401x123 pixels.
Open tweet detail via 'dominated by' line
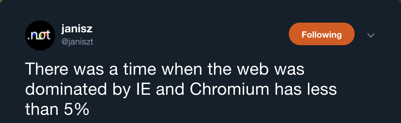[181, 89]
